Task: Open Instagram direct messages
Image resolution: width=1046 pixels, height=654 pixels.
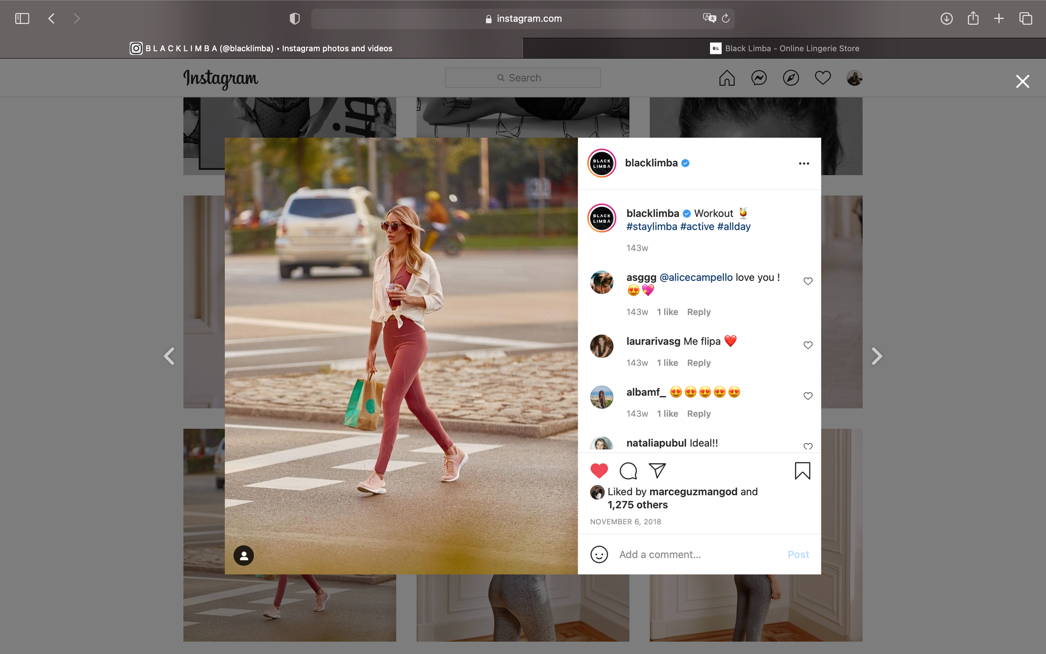Action: pos(759,78)
